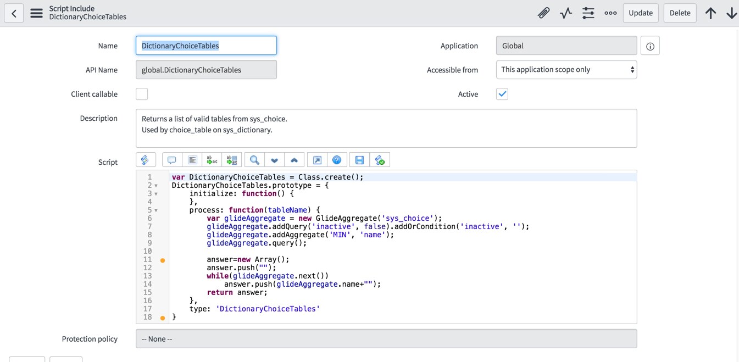This screenshot has height=362, width=739.
Task: Open the activity stream pulse icon
Action: point(566,13)
